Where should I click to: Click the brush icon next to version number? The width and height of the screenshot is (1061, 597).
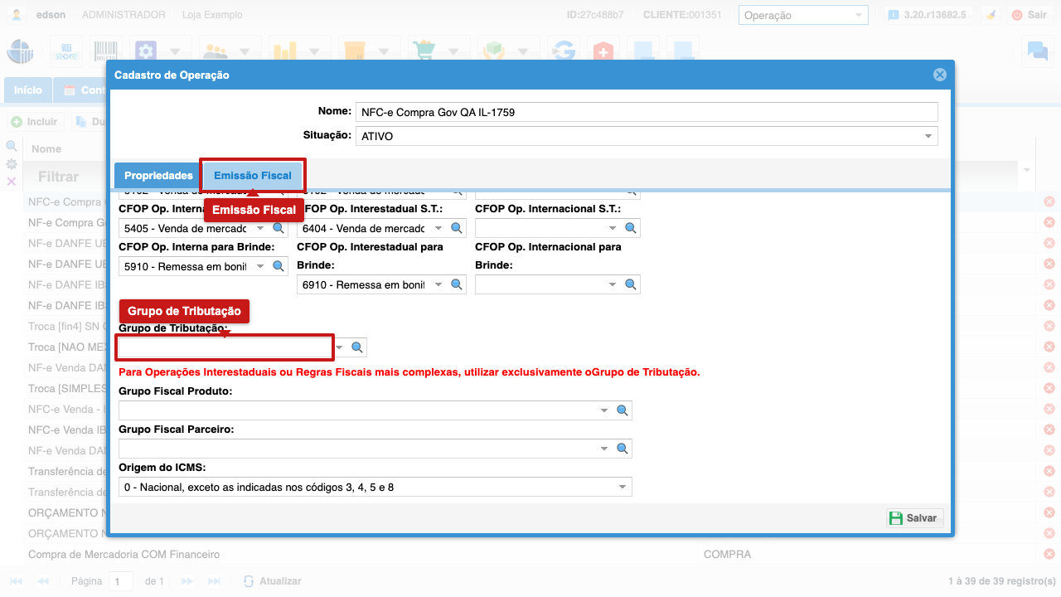(x=989, y=15)
